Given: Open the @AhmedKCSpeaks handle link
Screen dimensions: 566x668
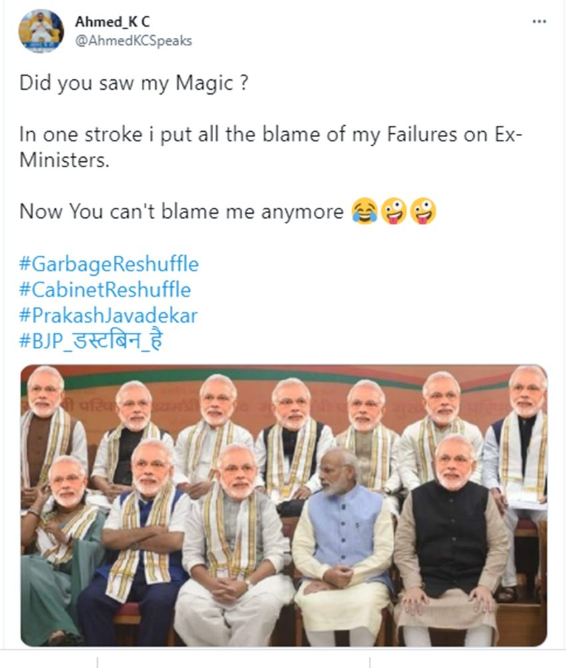Looking at the screenshot, I should click(x=133, y=41).
